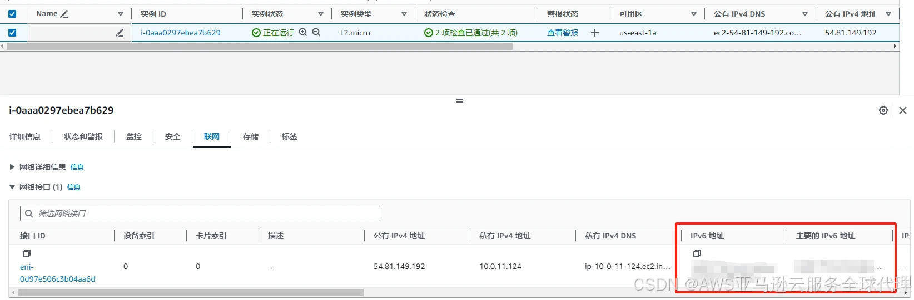Viewport: 914px width, 300px height.
Task: Click the instances table horizontal scrollbar
Action: [x=260, y=47]
